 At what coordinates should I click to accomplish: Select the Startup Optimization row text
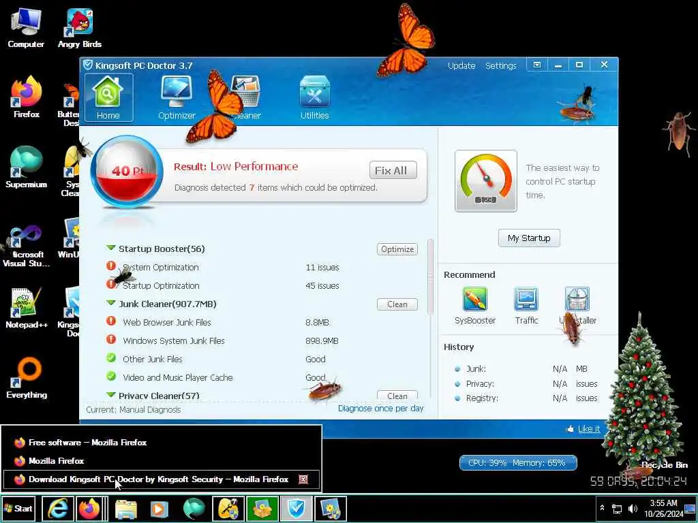161,285
